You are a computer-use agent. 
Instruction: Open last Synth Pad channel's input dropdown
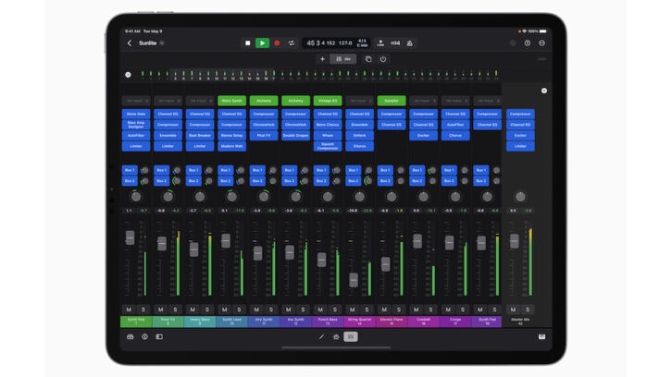click(487, 101)
